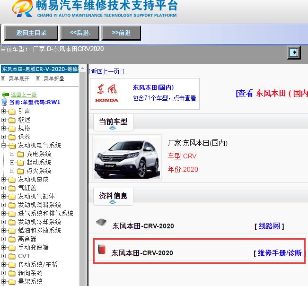Collapse the 发动机电气系统 folder node

[3, 146]
